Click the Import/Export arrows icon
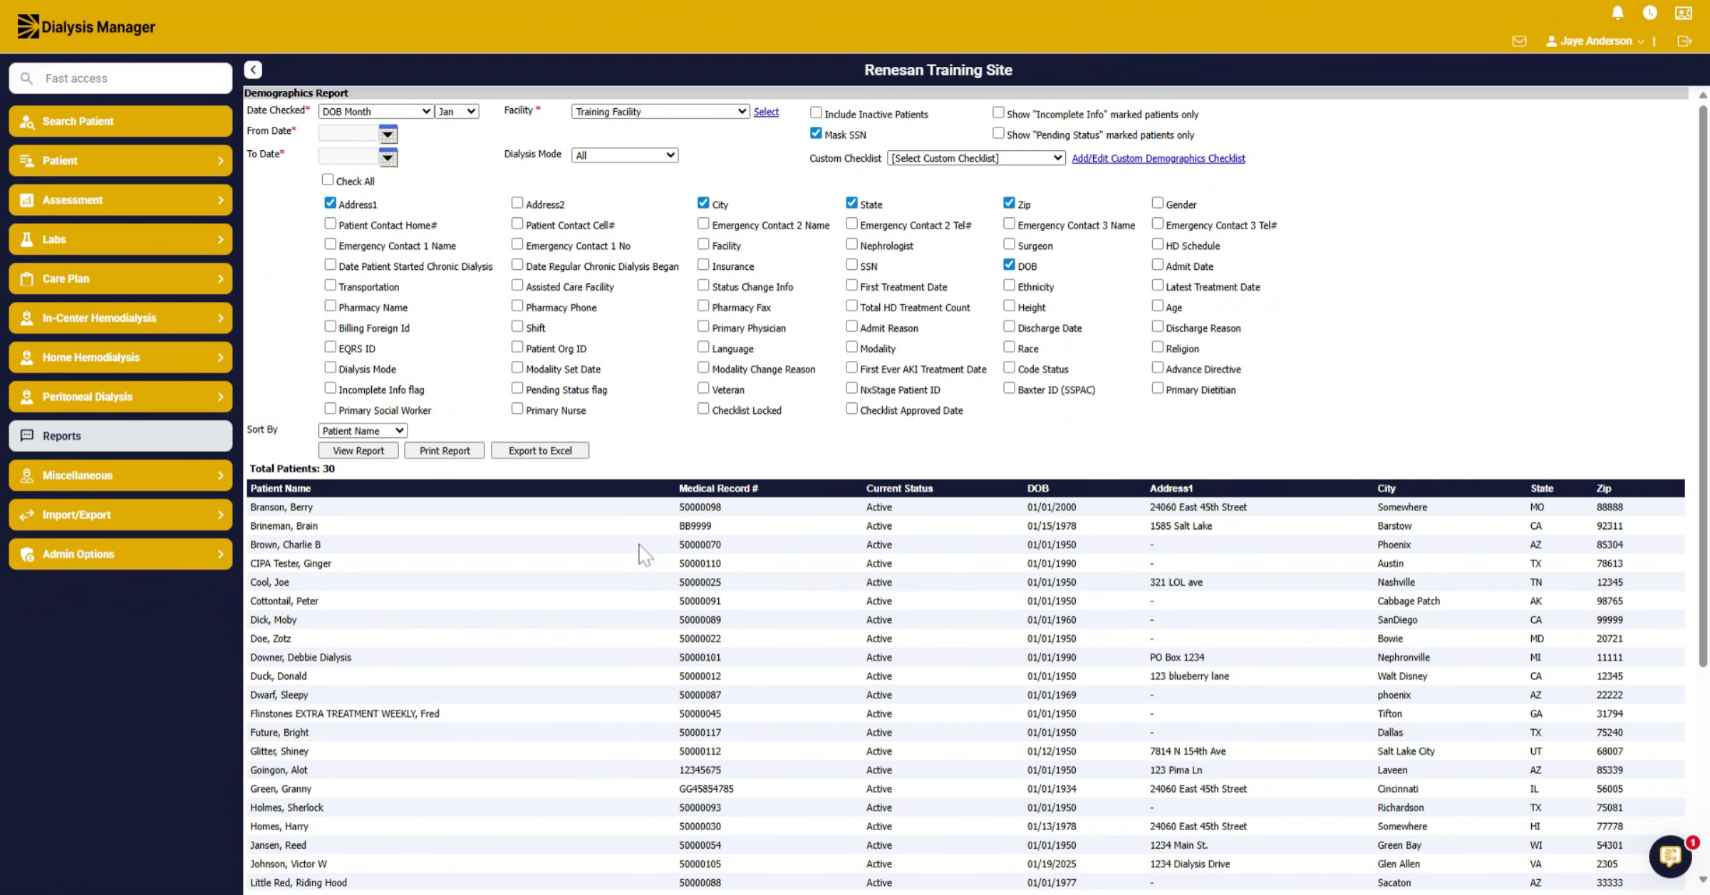1710x895 pixels. [27, 515]
